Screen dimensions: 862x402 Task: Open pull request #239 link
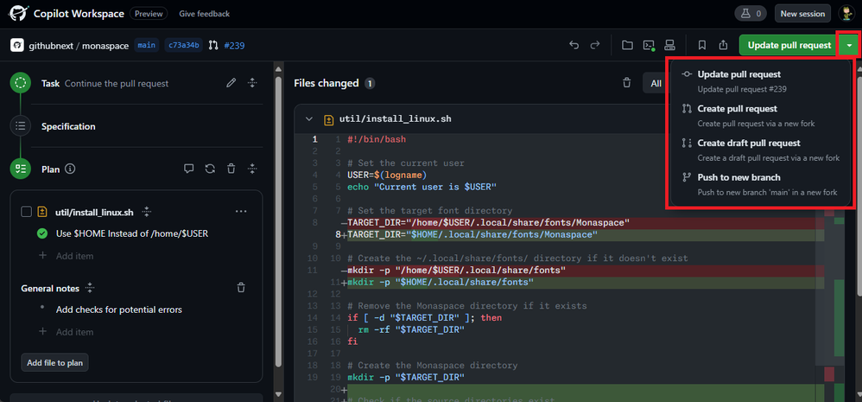click(234, 46)
